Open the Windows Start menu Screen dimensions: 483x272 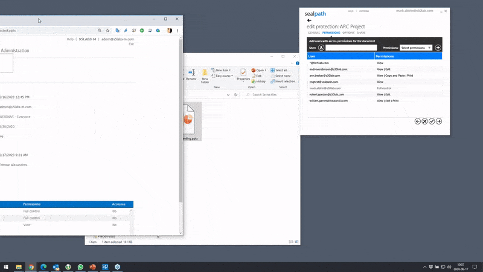6,267
